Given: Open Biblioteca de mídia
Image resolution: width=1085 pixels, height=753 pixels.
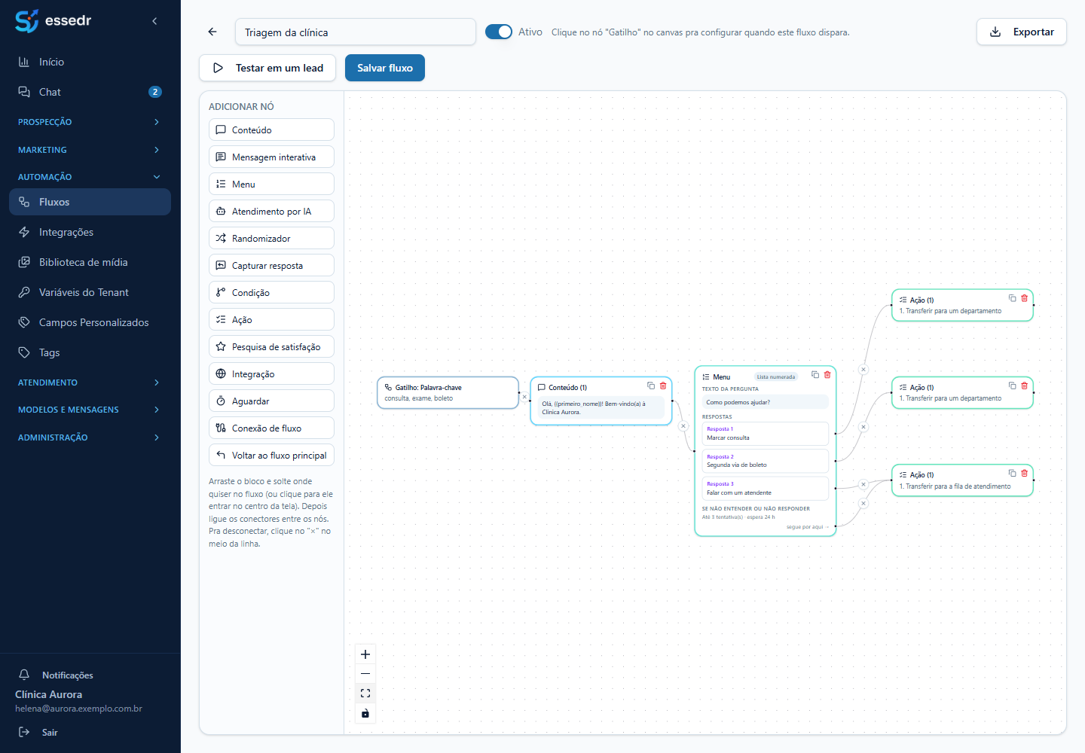Looking at the screenshot, I should coord(90,262).
